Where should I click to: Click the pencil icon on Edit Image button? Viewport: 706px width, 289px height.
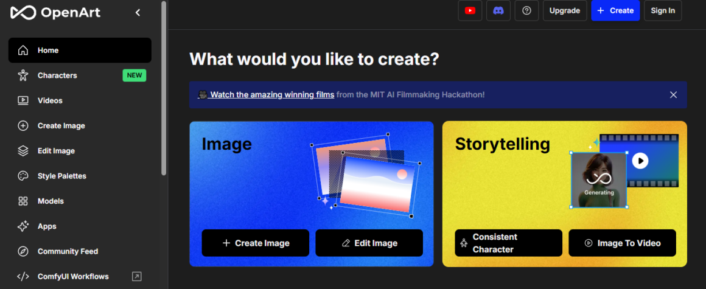click(346, 243)
